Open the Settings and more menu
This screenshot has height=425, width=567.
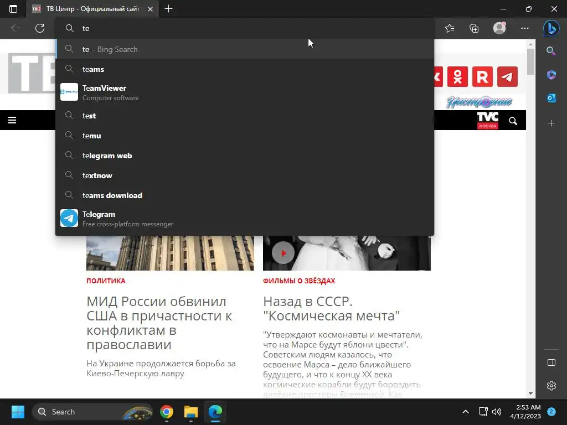[x=525, y=28]
